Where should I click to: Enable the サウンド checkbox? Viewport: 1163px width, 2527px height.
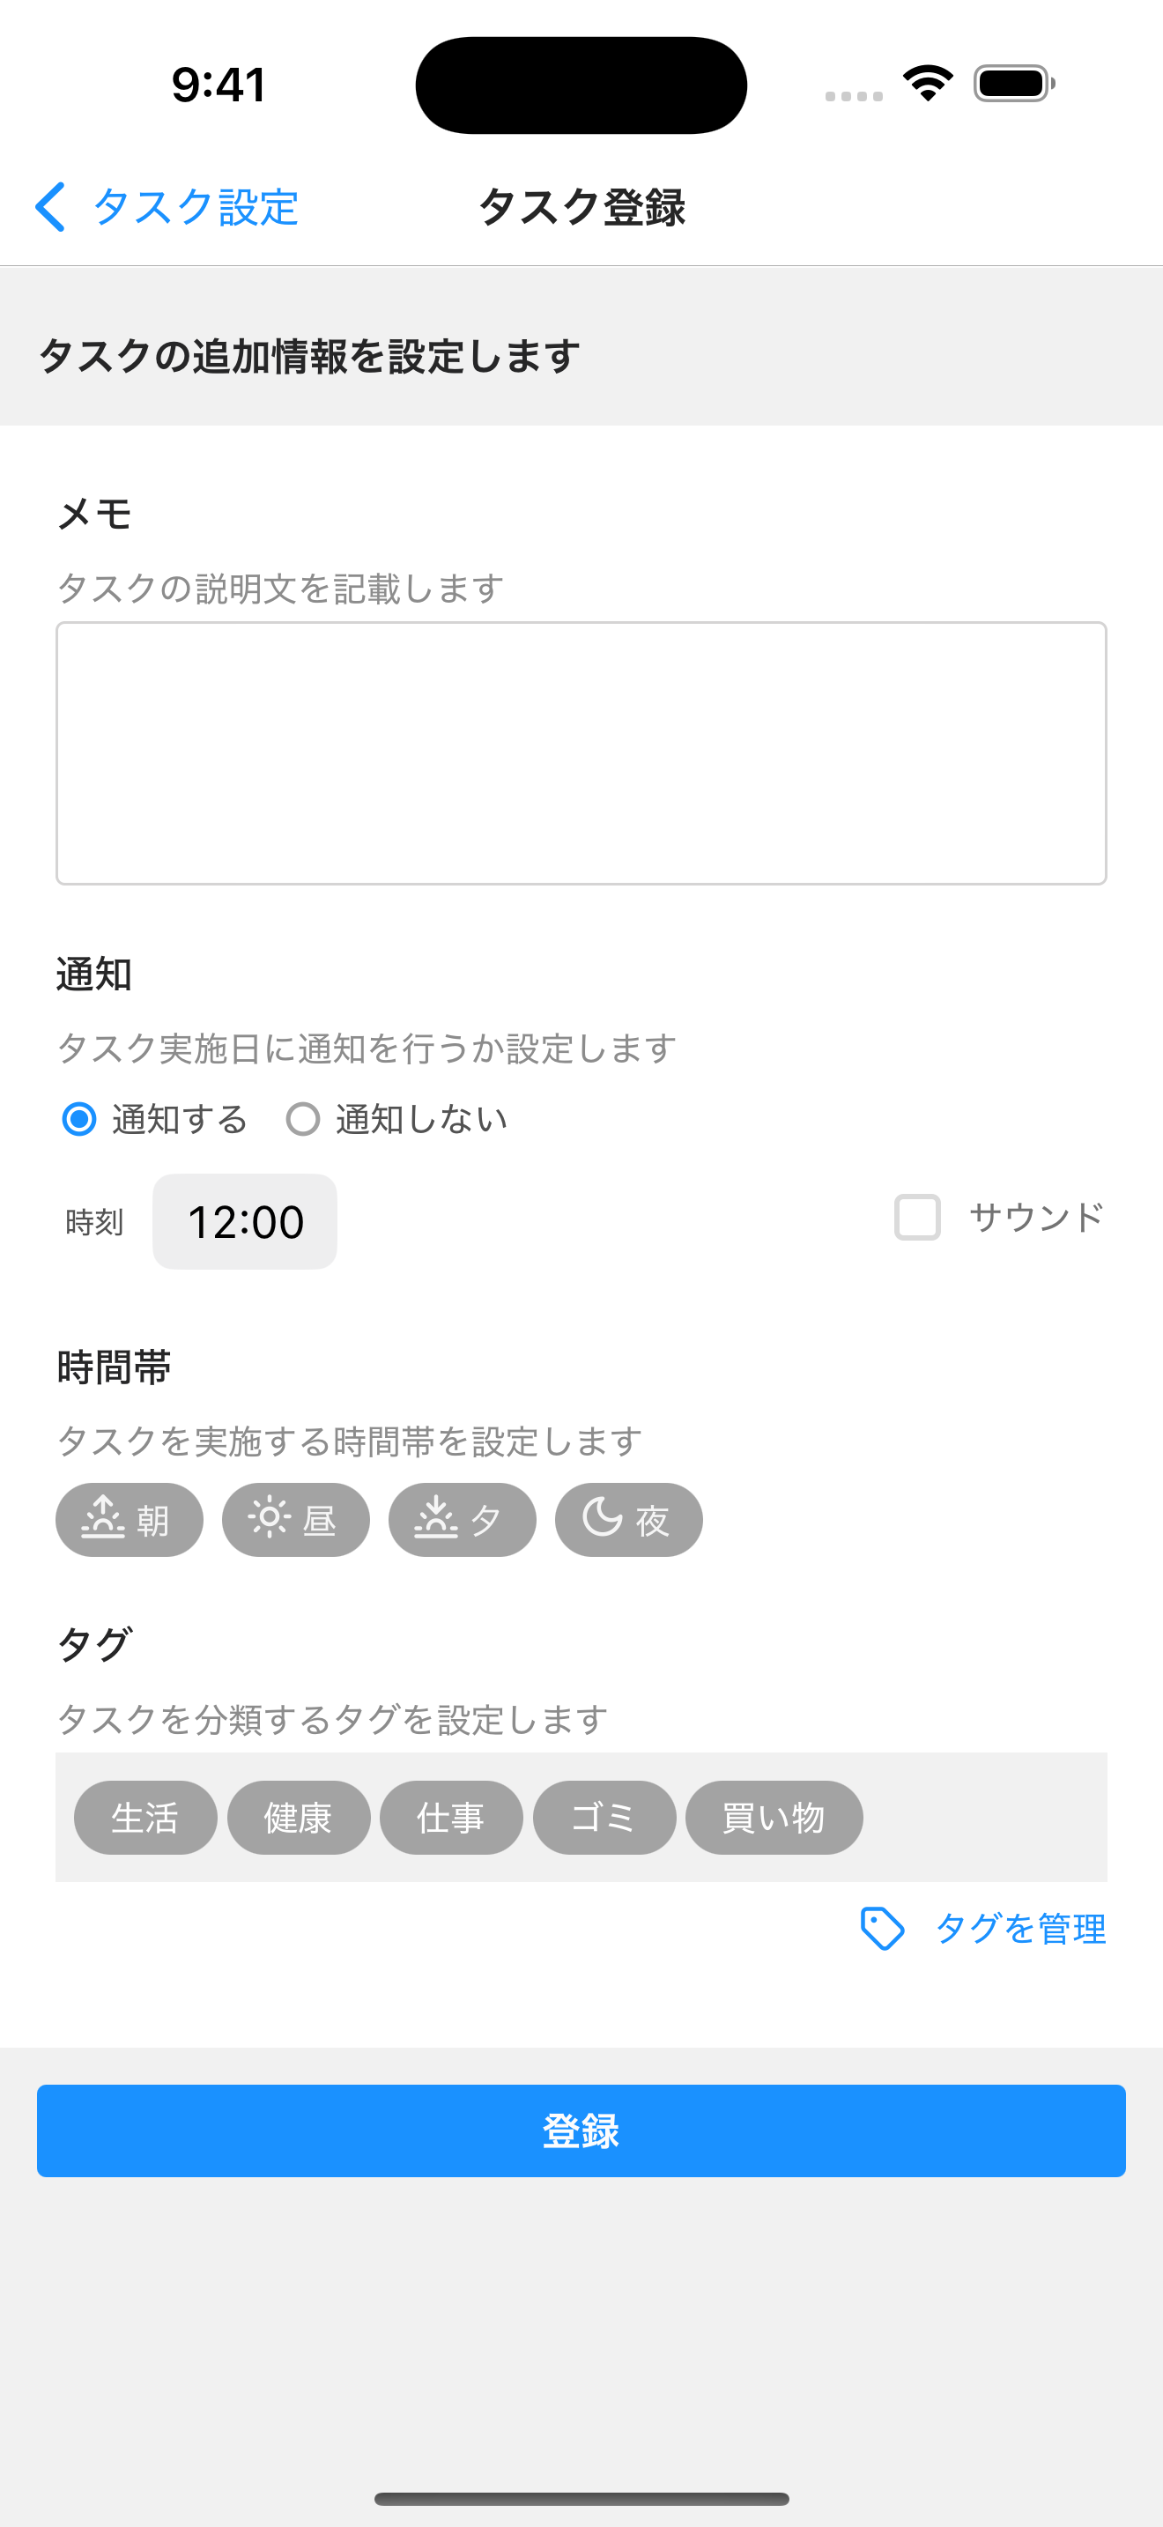pyautogui.click(x=917, y=1218)
